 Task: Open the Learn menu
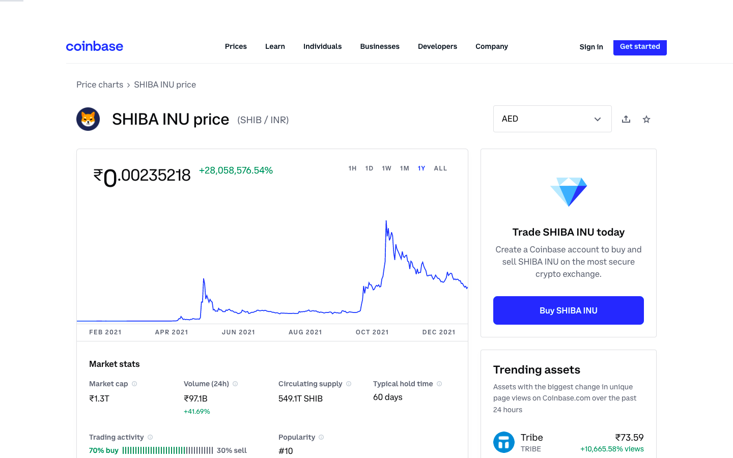275,46
